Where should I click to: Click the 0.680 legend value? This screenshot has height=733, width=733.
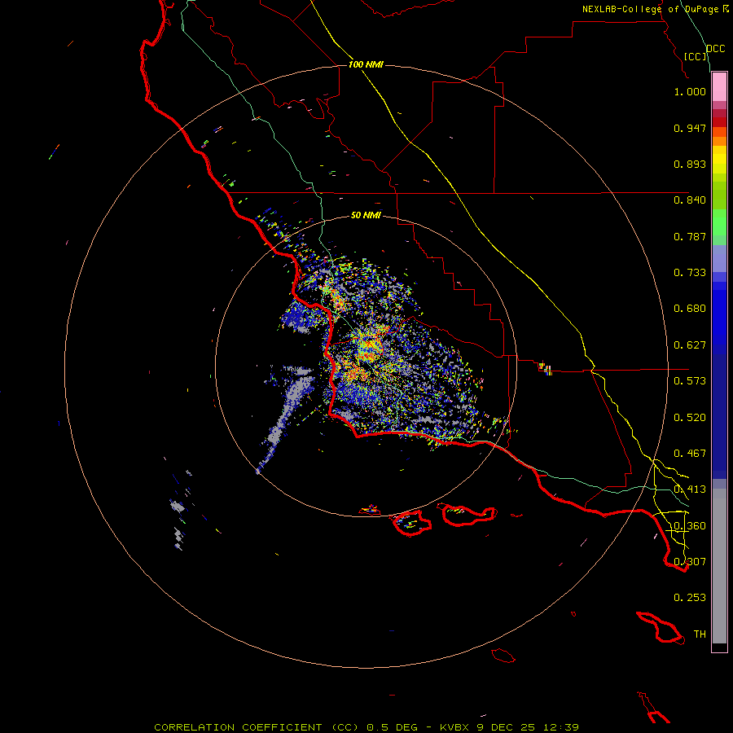690,309
